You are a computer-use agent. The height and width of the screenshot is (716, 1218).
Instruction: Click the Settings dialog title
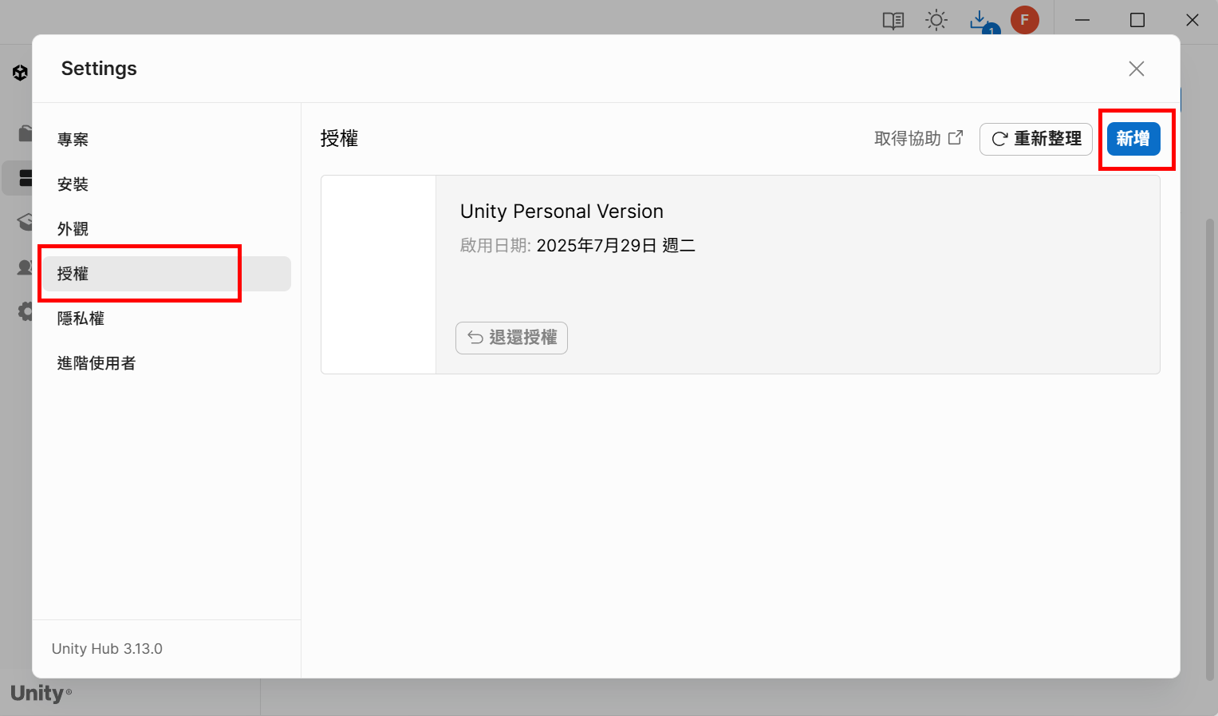[99, 69]
